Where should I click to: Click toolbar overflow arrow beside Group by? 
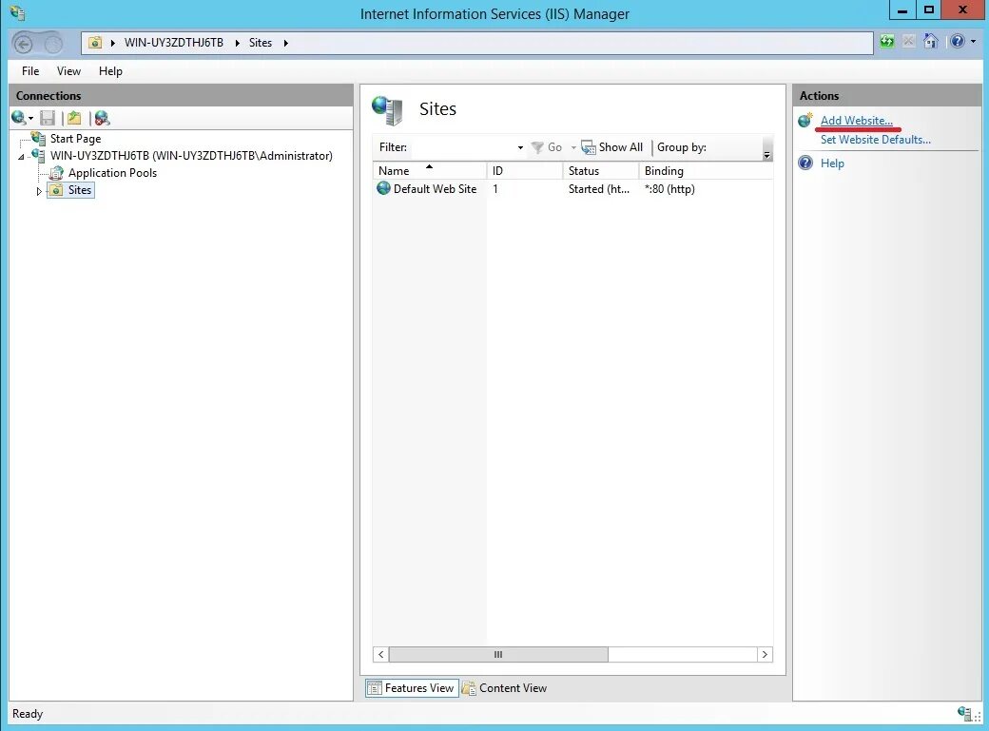pos(767,155)
